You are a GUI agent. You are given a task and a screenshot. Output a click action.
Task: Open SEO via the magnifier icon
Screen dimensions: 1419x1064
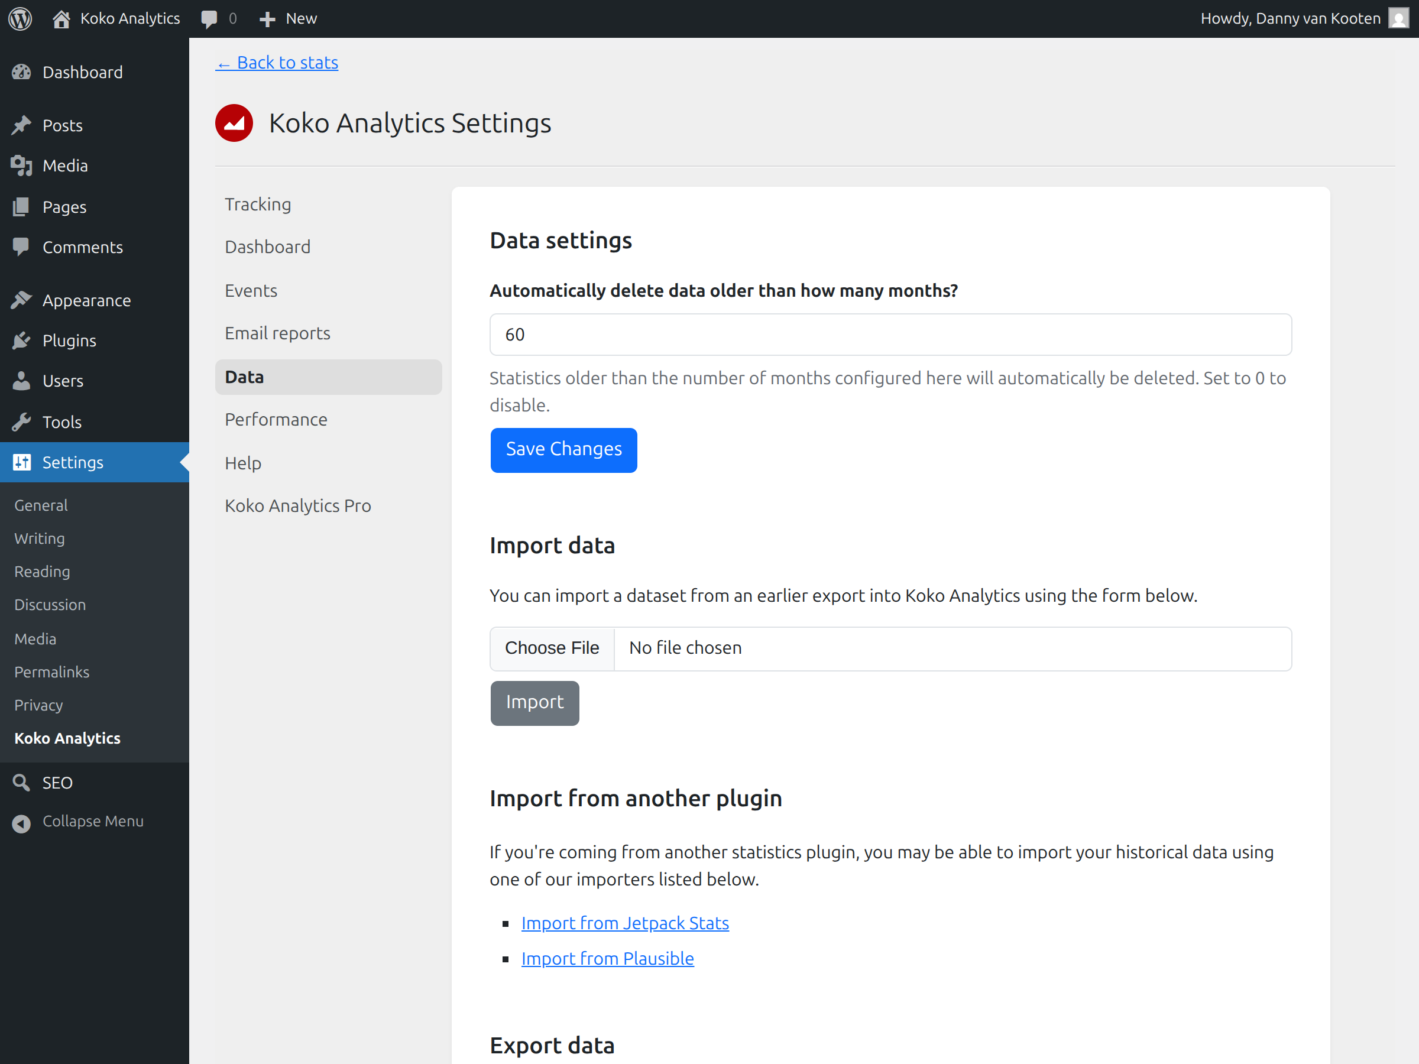[22, 782]
